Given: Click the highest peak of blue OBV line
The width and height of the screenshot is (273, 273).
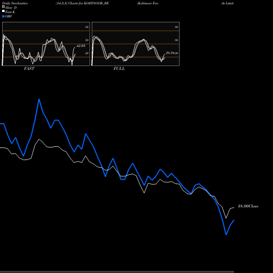Looking at the screenshot, I should pyautogui.click(x=39, y=99).
